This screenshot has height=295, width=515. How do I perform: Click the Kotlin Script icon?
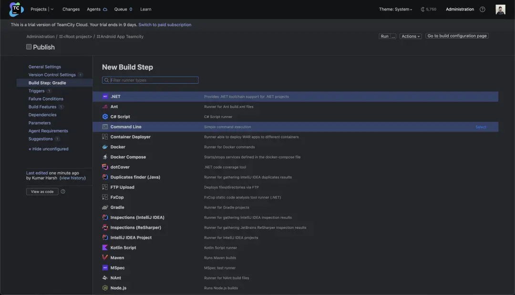(x=105, y=247)
